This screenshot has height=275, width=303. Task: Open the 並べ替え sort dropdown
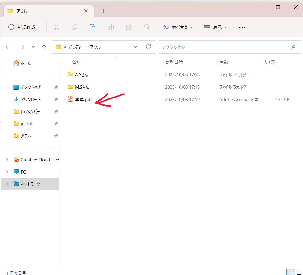[x=178, y=27]
